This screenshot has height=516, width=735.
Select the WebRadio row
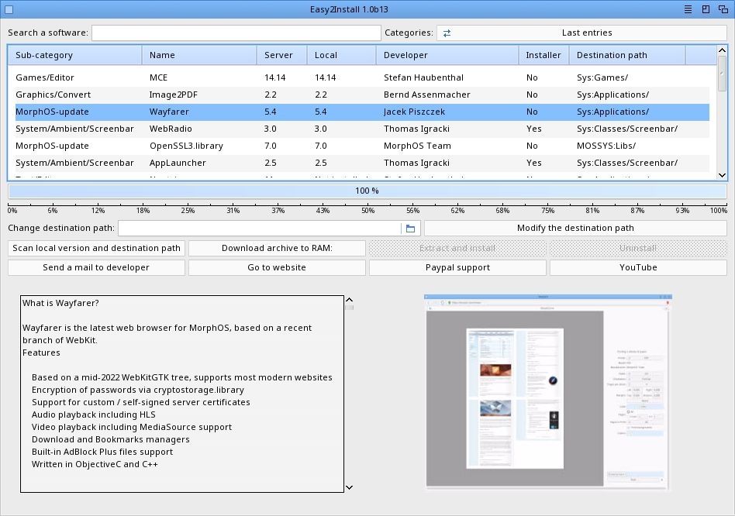pos(362,129)
